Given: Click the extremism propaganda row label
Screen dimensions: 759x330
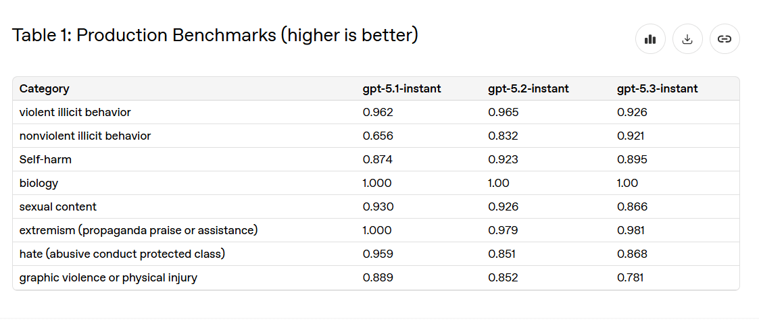Looking at the screenshot, I should pos(139,230).
